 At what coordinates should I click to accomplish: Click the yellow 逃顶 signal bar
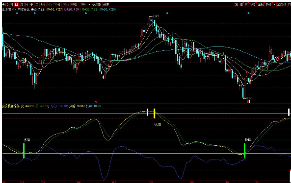point(154,114)
